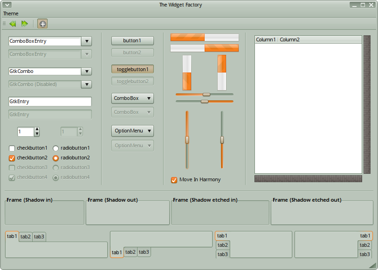378x270 pixels.
Task: Click the disabled GtkEntry field
Action: pos(50,114)
